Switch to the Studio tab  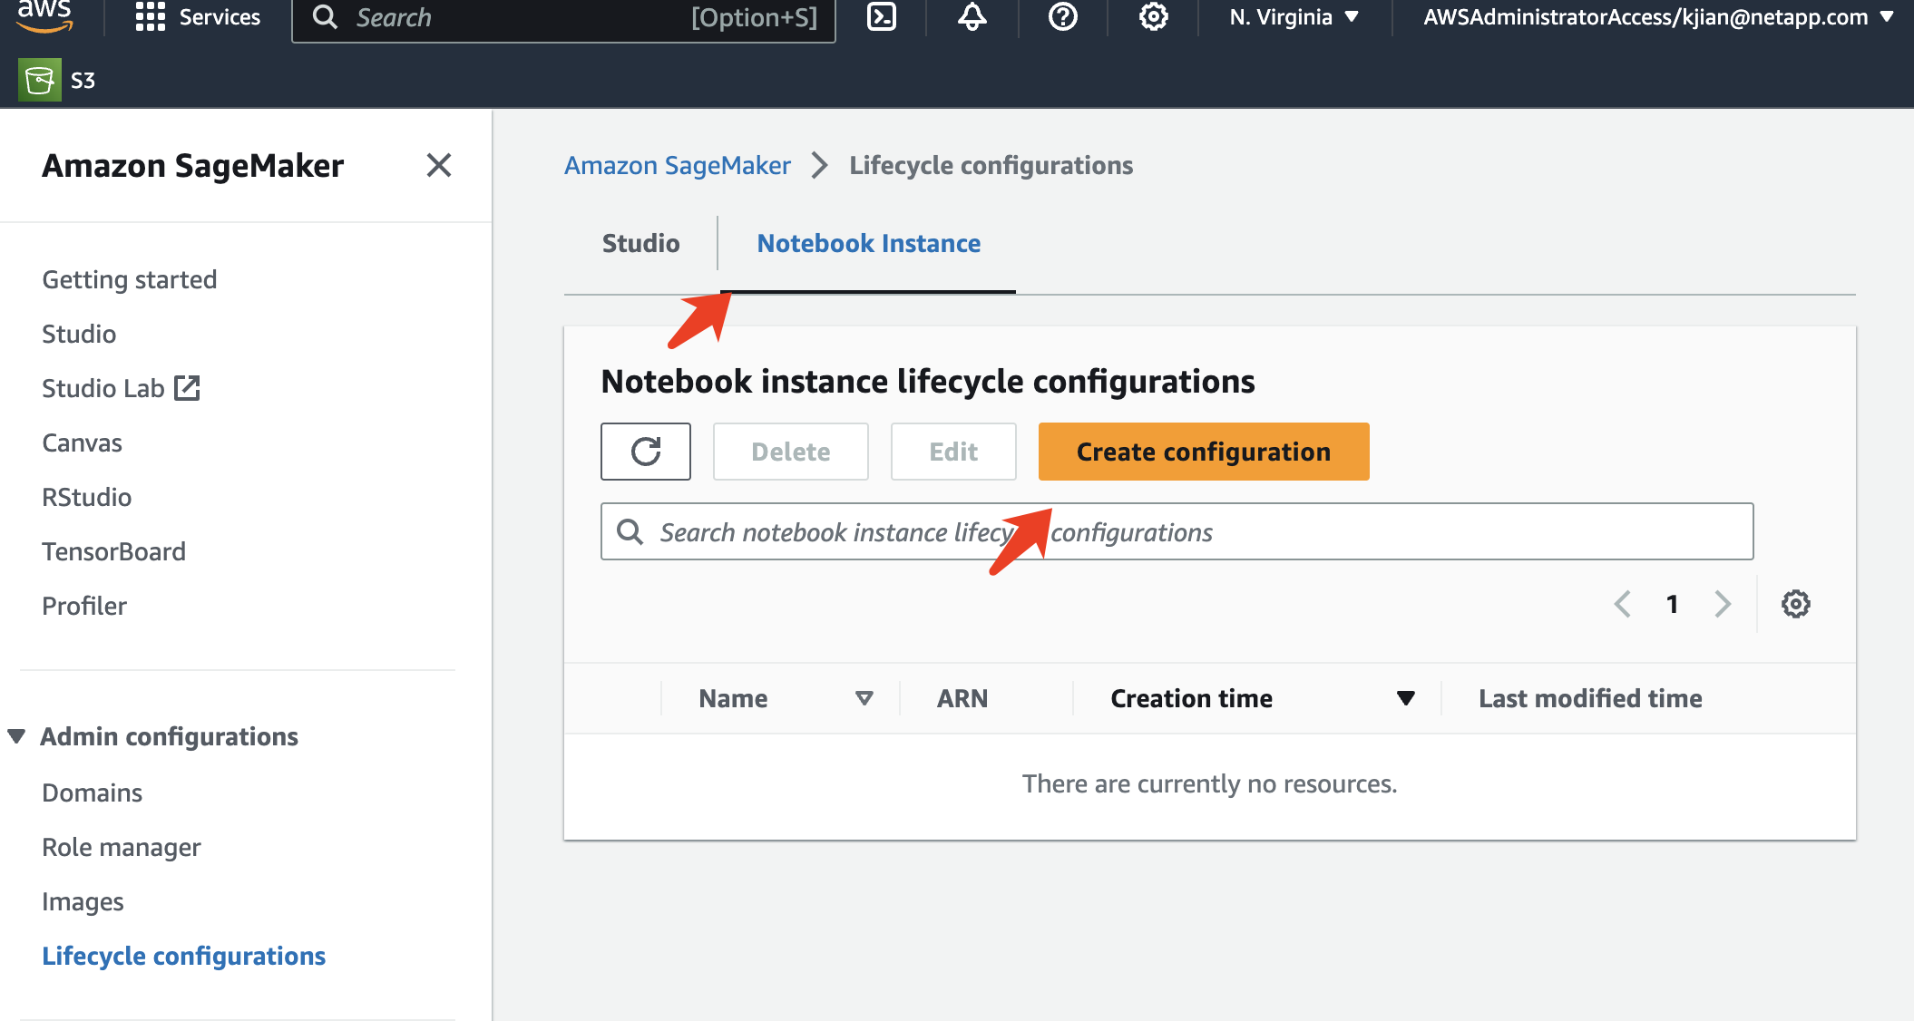[640, 243]
